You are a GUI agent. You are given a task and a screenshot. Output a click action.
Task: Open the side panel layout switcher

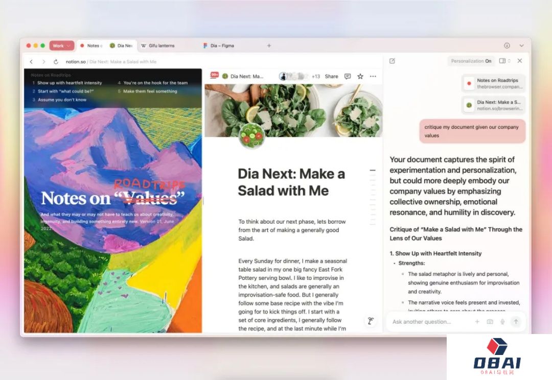pyautogui.click(x=504, y=61)
